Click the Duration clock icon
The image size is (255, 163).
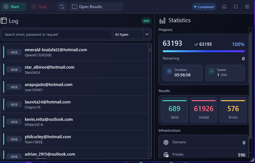coord(169,71)
